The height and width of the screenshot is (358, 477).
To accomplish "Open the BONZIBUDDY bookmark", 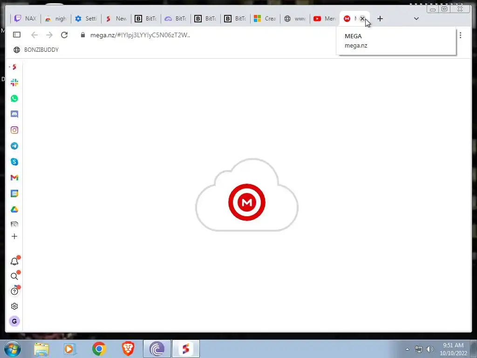I will click(x=36, y=49).
